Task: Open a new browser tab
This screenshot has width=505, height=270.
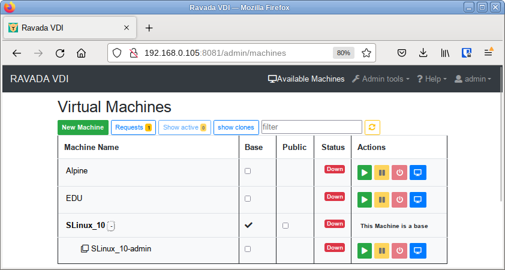Action: point(149,28)
